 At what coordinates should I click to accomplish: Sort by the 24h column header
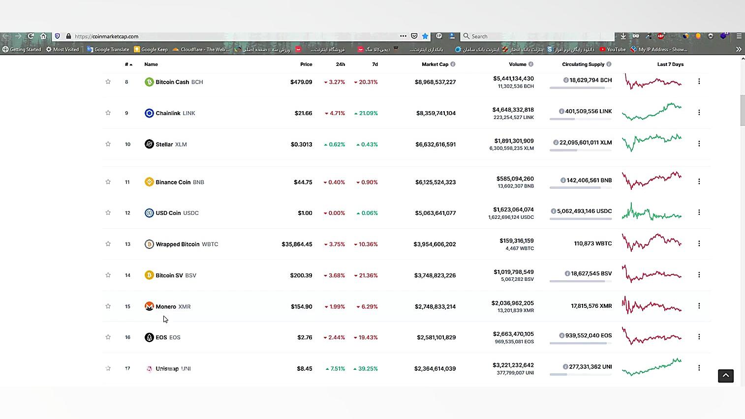click(341, 64)
